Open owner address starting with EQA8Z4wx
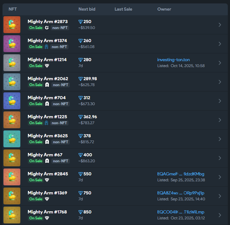 click(181, 193)
